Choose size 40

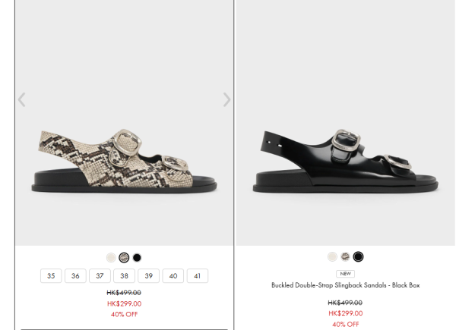[x=173, y=276]
